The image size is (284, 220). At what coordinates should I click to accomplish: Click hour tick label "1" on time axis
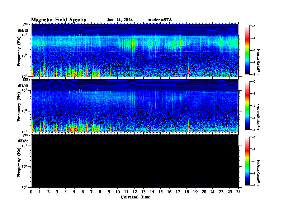(x=40, y=192)
